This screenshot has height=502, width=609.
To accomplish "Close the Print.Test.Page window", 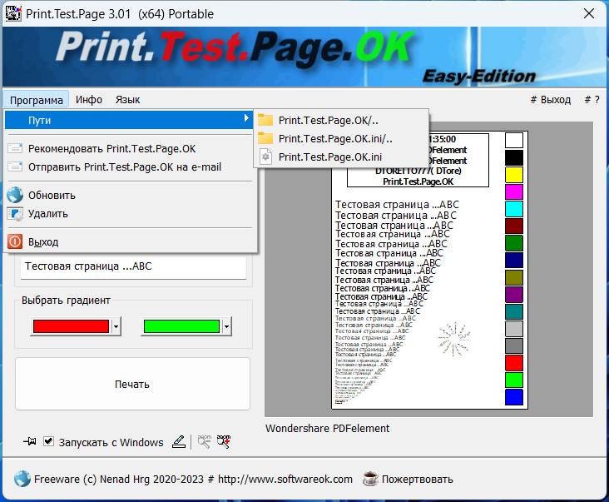I will 589,13.
